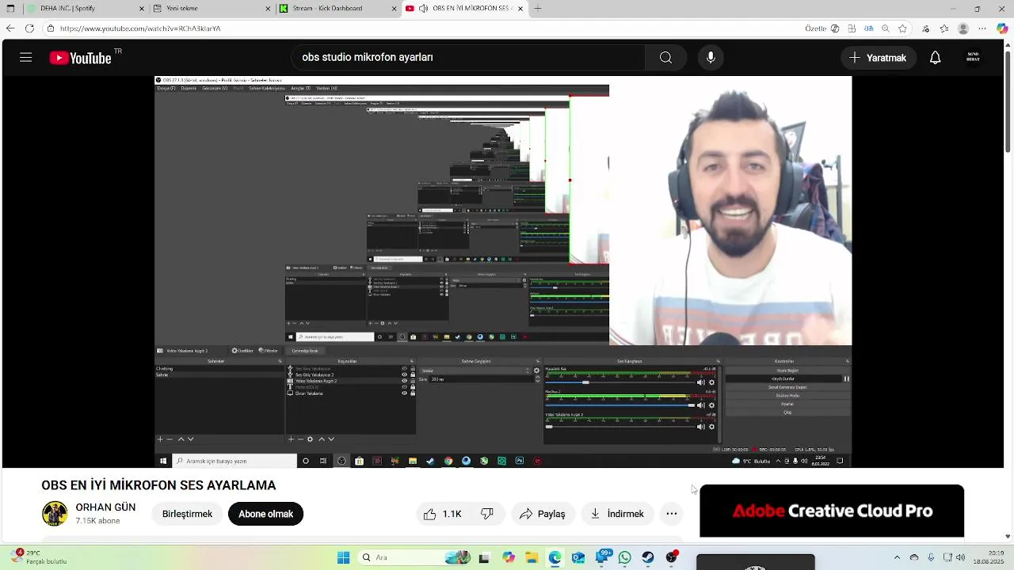Open the browser profile icon
Viewport: 1014px width, 570px height.
963,28
